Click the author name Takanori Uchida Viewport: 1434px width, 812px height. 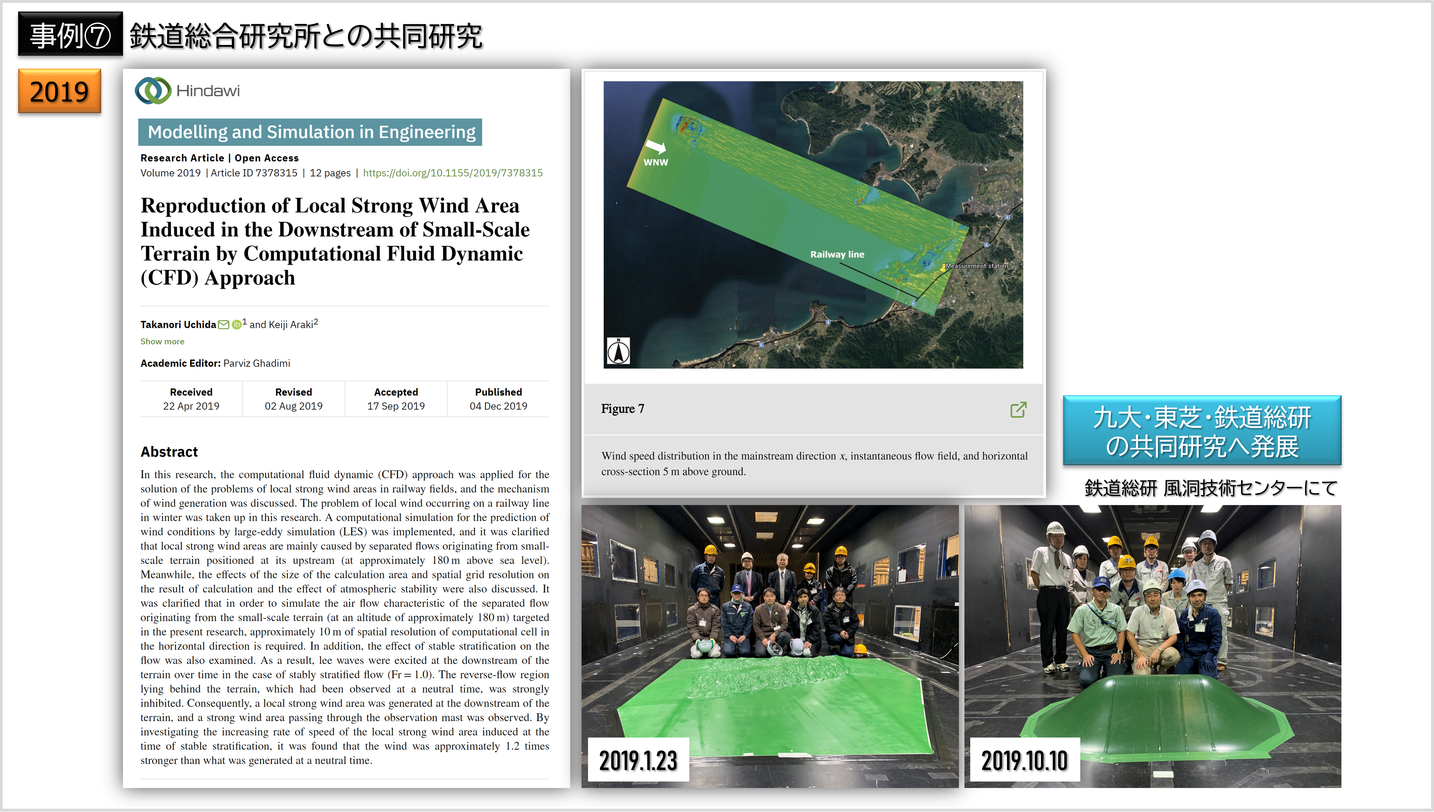coord(178,325)
